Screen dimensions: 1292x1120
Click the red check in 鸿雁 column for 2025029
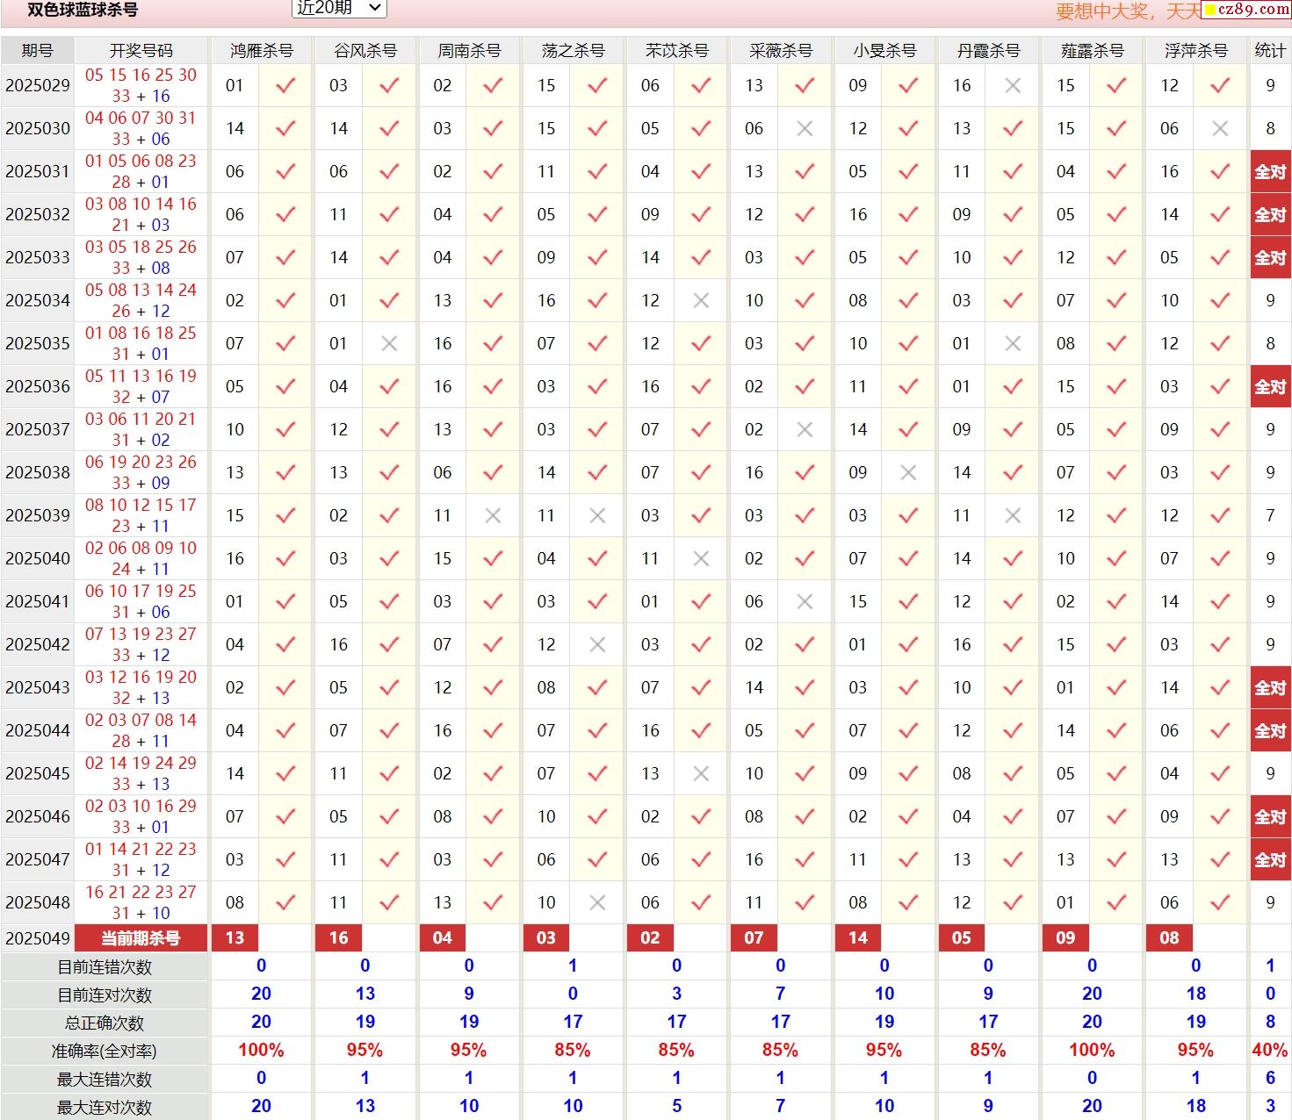click(x=285, y=86)
